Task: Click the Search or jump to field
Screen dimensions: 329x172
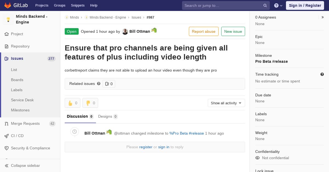Action: tap(226, 5)
